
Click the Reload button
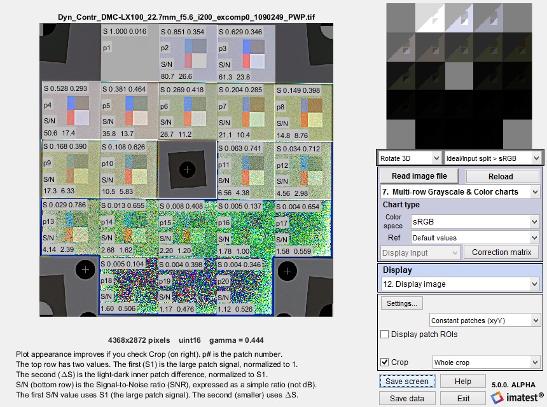tap(502, 176)
